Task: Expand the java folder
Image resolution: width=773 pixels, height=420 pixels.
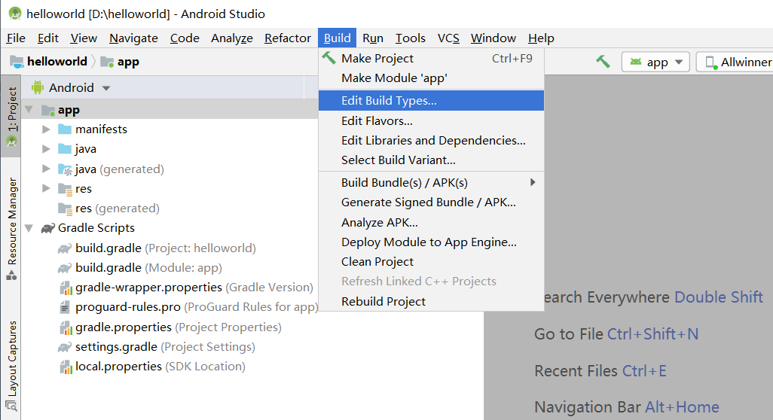Action: pos(46,149)
